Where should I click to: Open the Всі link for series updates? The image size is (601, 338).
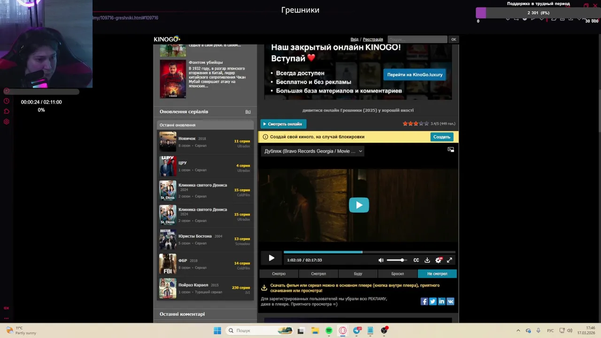click(248, 112)
